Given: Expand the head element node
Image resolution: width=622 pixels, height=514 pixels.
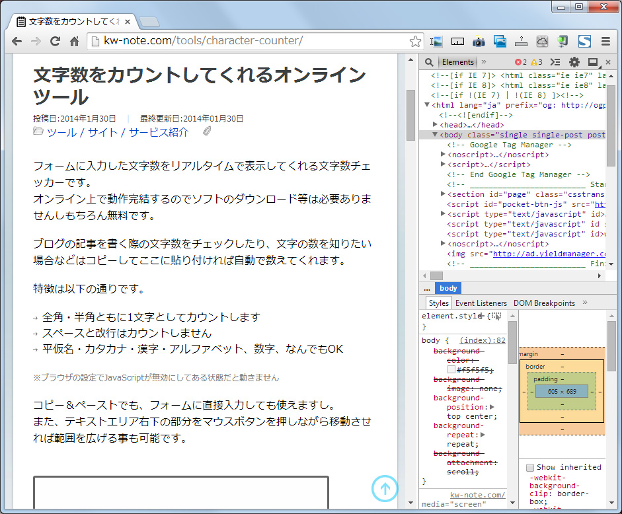Looking at the screenshot, I should (436, 125).
